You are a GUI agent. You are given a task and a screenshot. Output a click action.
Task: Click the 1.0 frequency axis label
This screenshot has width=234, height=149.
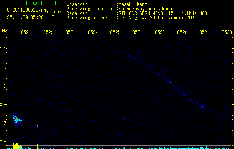[x=3, y=67]
